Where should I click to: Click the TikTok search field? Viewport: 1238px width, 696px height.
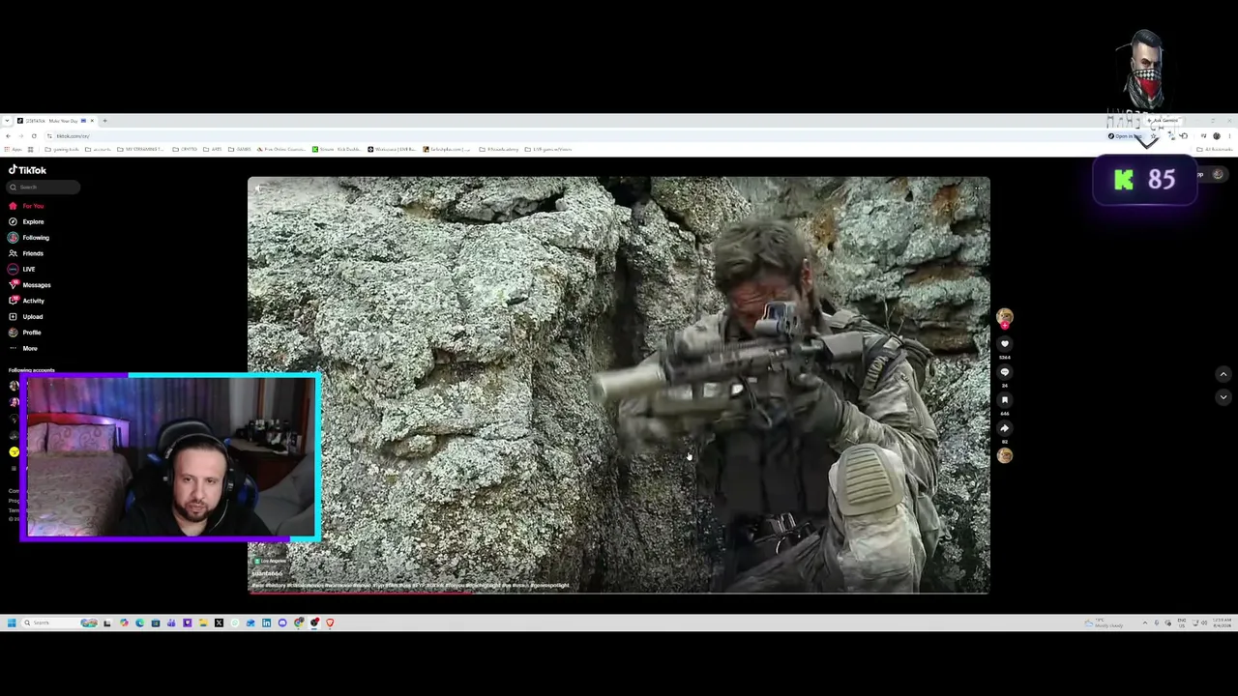tap(44, 188)
